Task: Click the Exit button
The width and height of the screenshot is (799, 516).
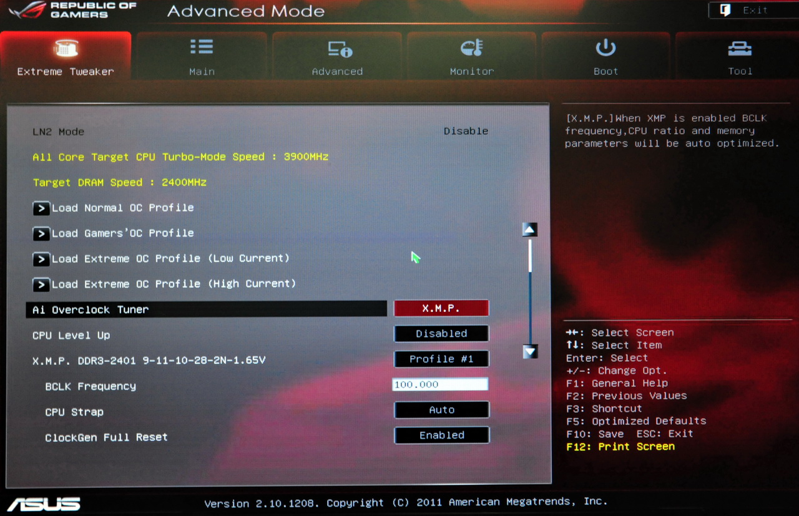Action: click(753, 10)
